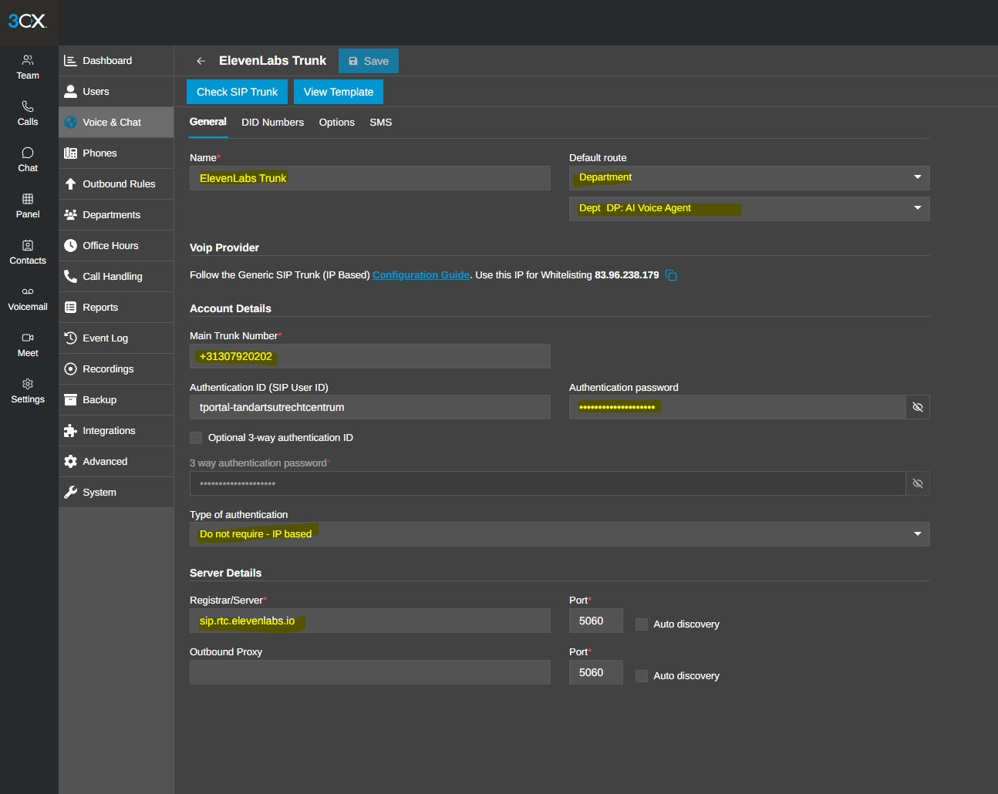Switch to the DID Numbers tab
Screen dimensions: 998x794
point(272,122)
